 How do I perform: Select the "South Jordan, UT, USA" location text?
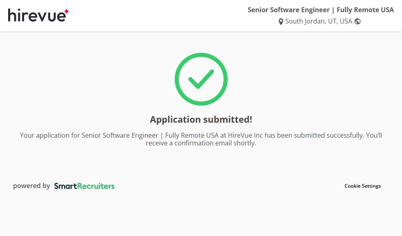click(x=319, y=22)
